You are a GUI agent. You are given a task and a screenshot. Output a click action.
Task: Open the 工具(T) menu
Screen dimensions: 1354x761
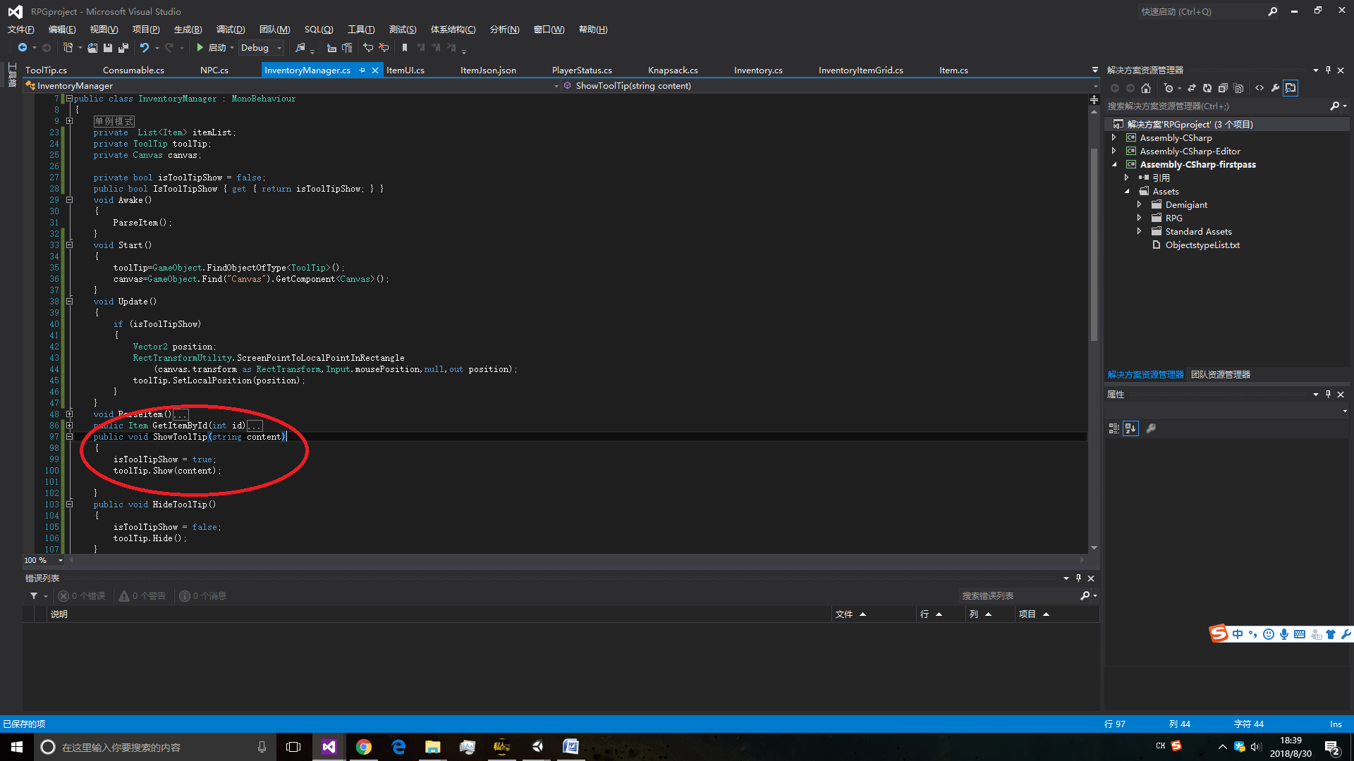click(x=361, y=29)
